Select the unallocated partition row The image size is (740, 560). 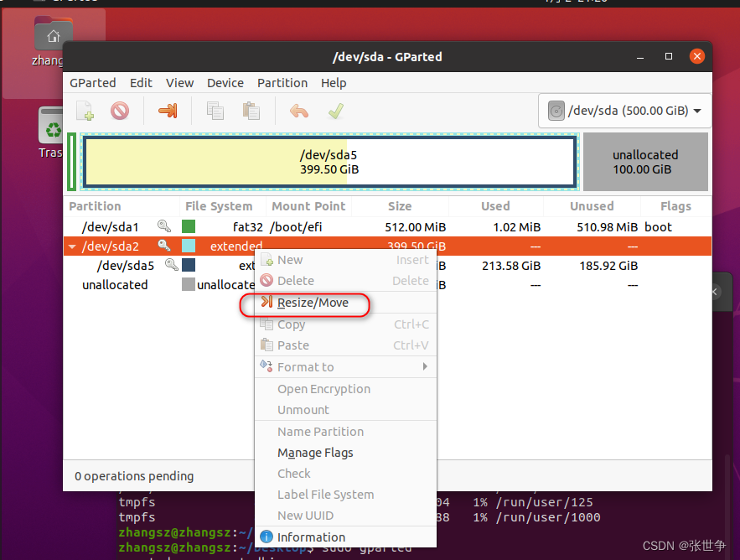(x=387, y=285)
